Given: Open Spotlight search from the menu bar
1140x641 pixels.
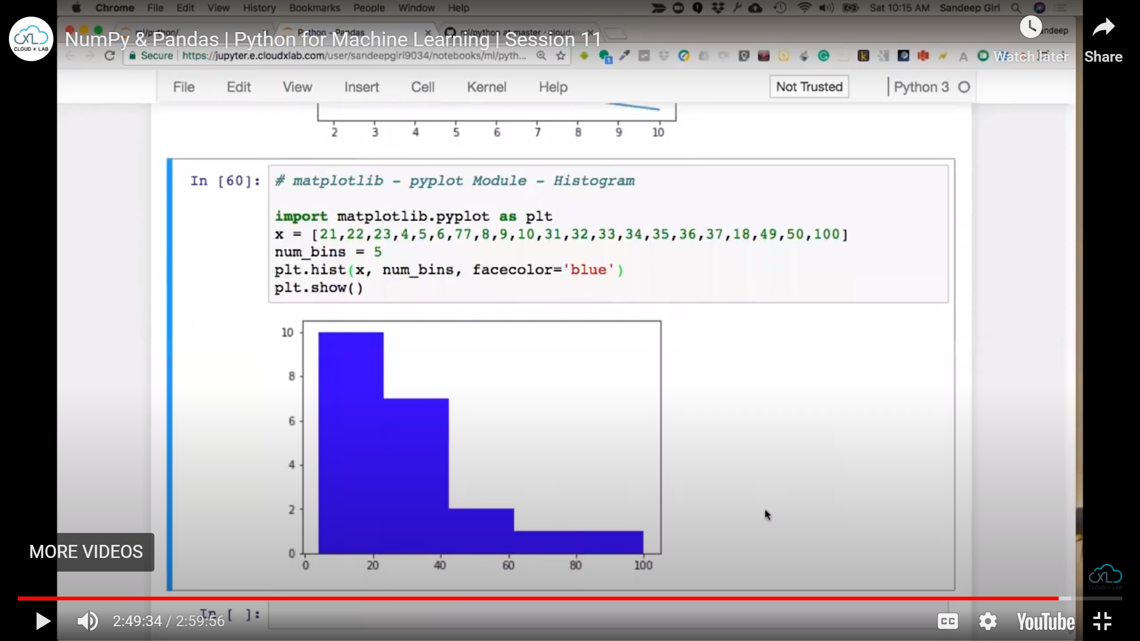Looking at the screenshot, I should [x=1015, y=8].
